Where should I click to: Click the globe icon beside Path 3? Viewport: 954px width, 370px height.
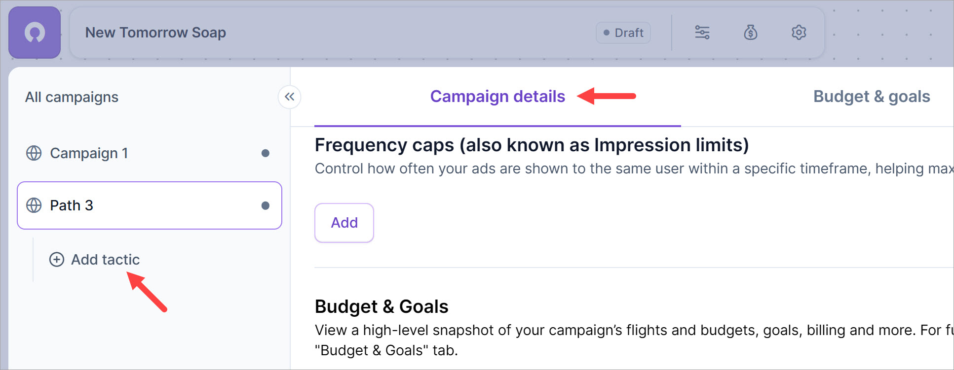(34, 205)
